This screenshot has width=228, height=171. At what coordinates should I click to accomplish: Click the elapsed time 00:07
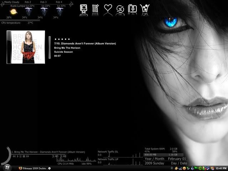(x=57, y=56)
